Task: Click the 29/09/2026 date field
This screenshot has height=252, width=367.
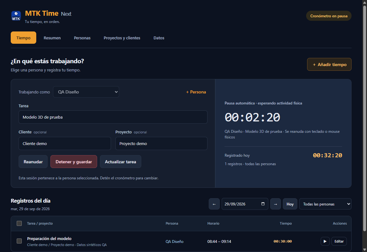Action: [x=245, y=204]
